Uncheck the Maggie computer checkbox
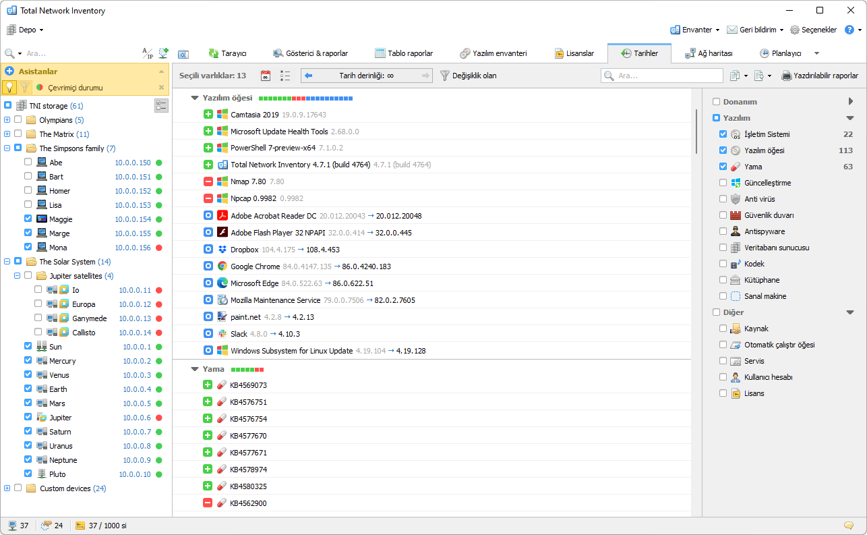 28,219
